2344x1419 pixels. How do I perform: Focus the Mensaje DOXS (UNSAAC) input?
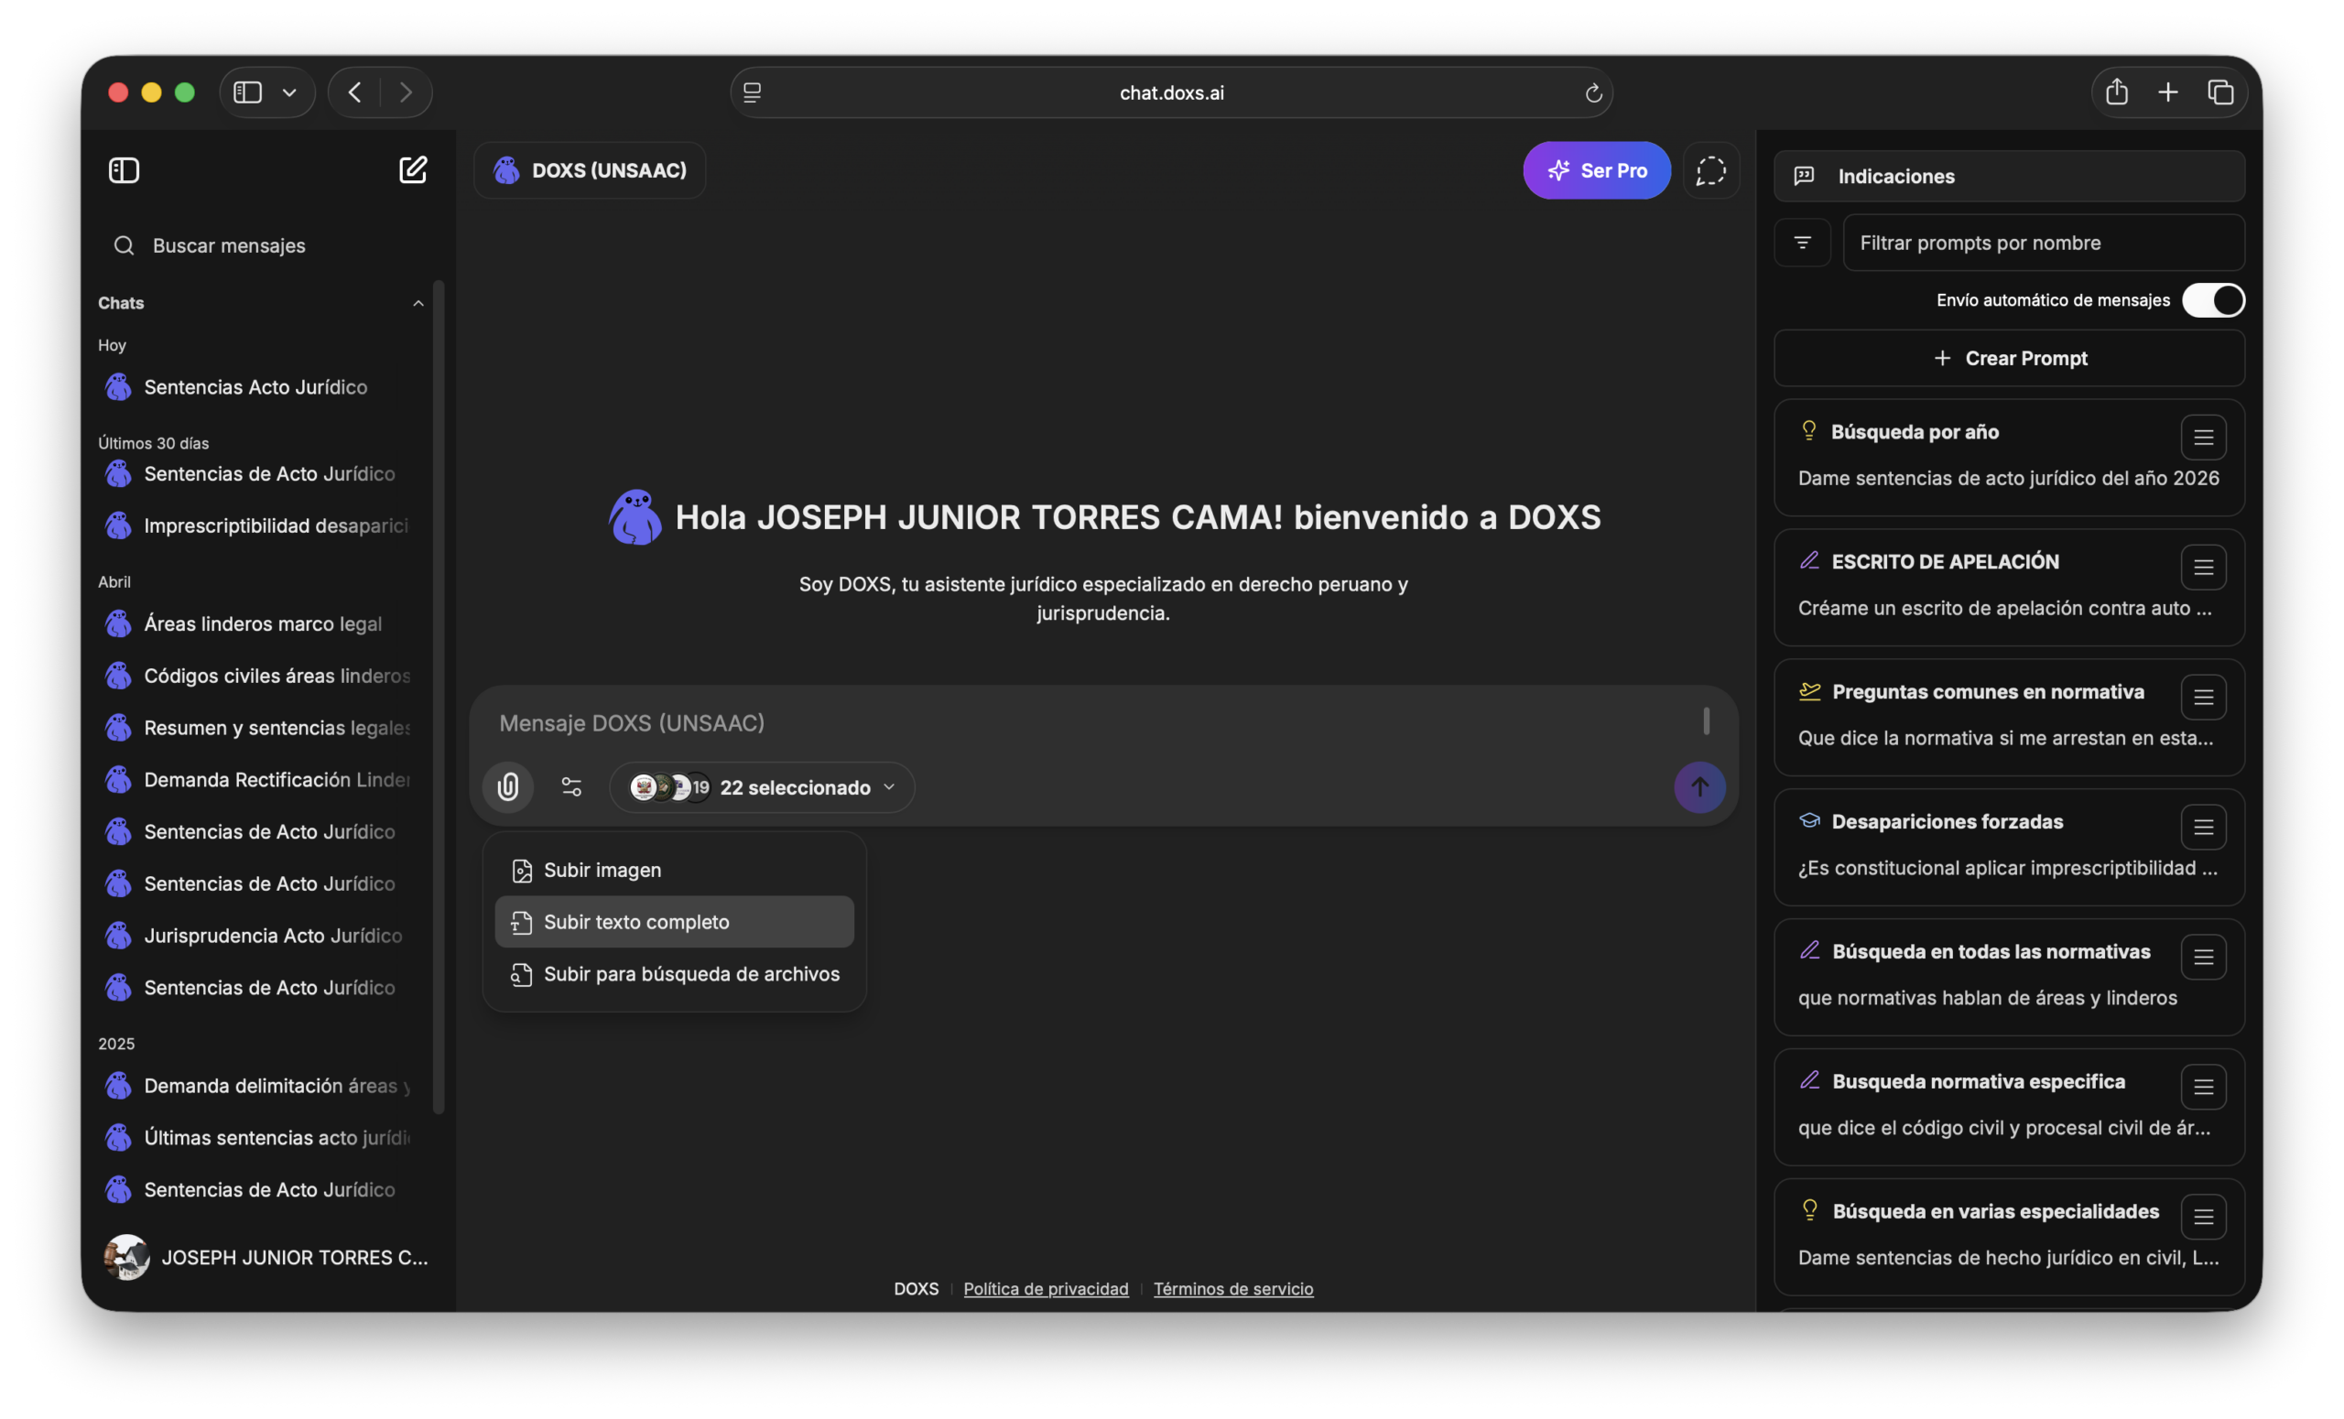(1094, 723)
